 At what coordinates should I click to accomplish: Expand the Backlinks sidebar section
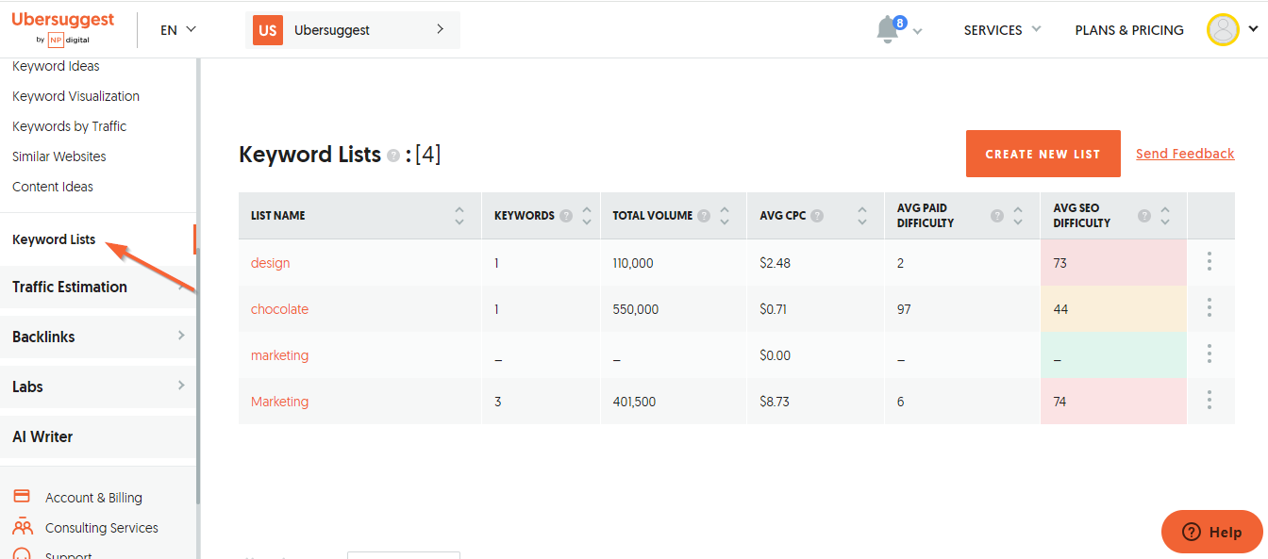98,337
